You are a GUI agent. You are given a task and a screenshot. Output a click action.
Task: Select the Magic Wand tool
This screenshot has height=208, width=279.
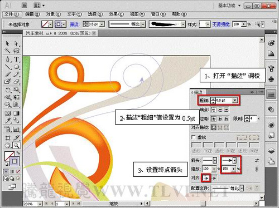pyautogui.click(x=7, y=51)
